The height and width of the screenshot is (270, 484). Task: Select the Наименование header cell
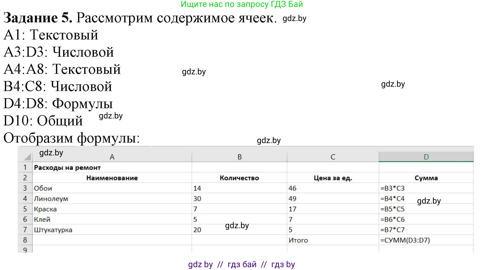pyautogui.click(x=112, y=178)
